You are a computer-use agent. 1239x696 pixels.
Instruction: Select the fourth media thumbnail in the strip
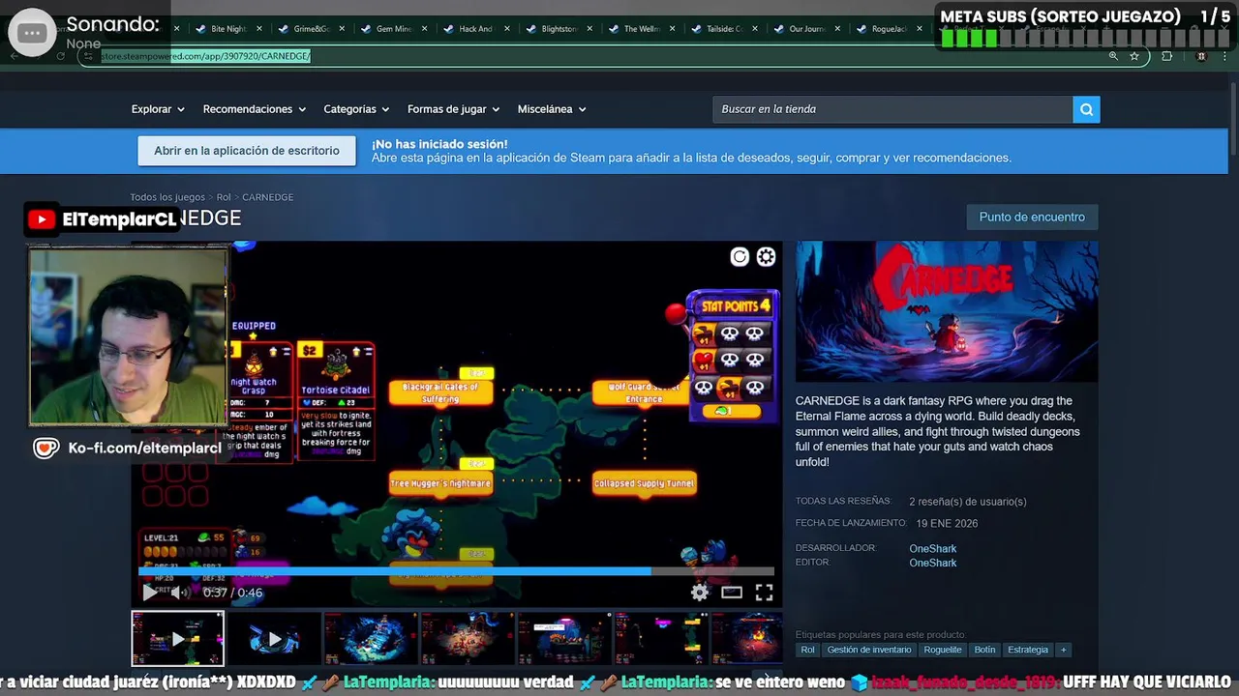468,638
